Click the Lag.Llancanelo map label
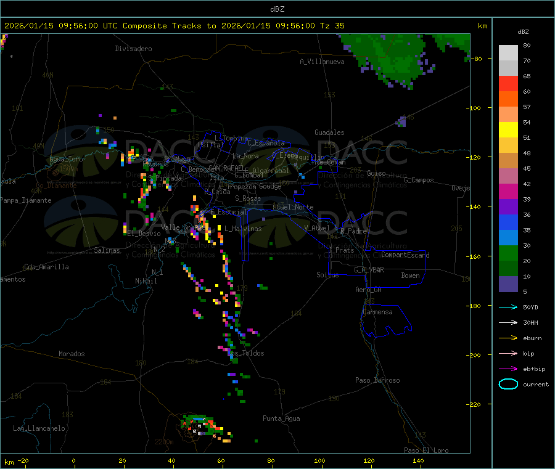 (x=39, y=428)
